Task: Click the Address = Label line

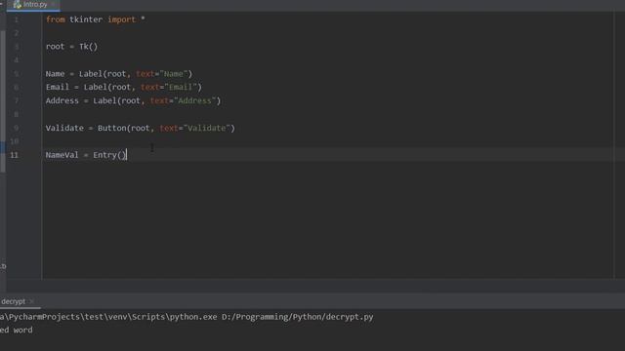Action: 133,100
